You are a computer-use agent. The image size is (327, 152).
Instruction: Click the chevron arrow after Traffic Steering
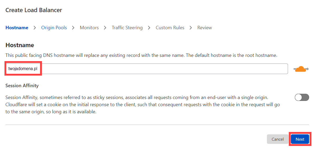click(x=149, y=28)
